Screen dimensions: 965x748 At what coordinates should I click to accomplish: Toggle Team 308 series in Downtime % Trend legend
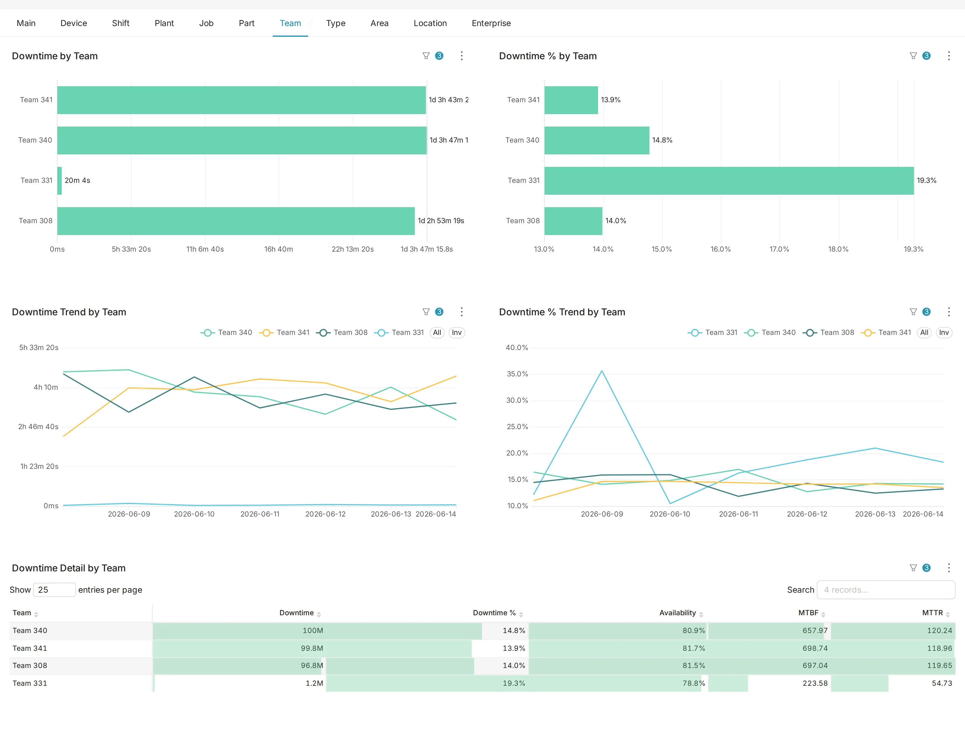pos(828,333)
